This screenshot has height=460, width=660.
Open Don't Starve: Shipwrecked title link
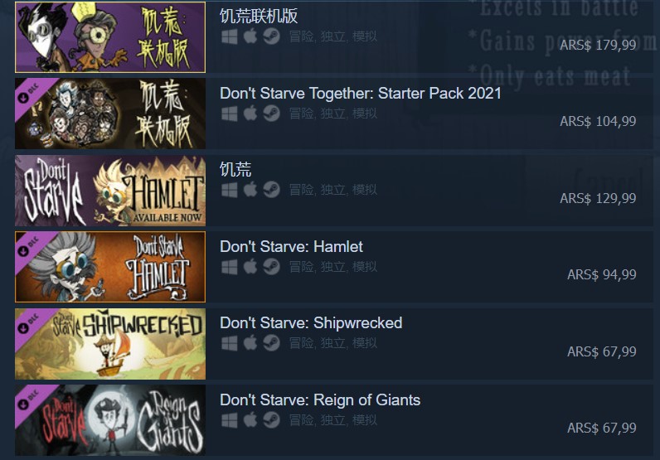pos(311,323)
